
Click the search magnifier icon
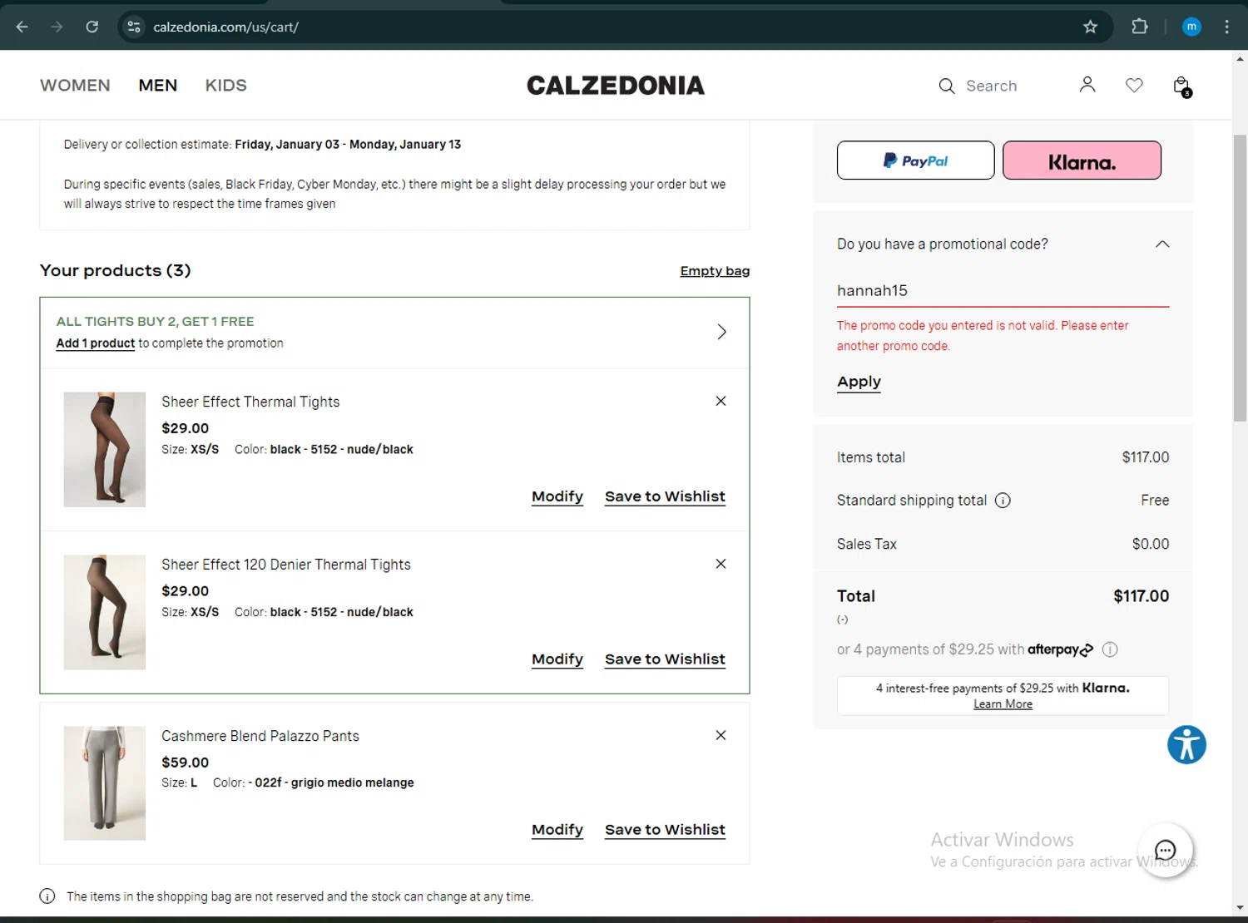tap(947, 86)
